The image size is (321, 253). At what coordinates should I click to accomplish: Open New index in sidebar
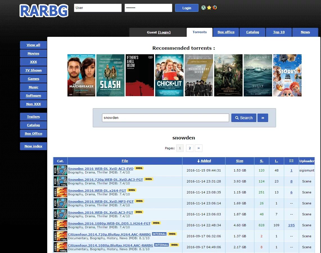point(33,146)
